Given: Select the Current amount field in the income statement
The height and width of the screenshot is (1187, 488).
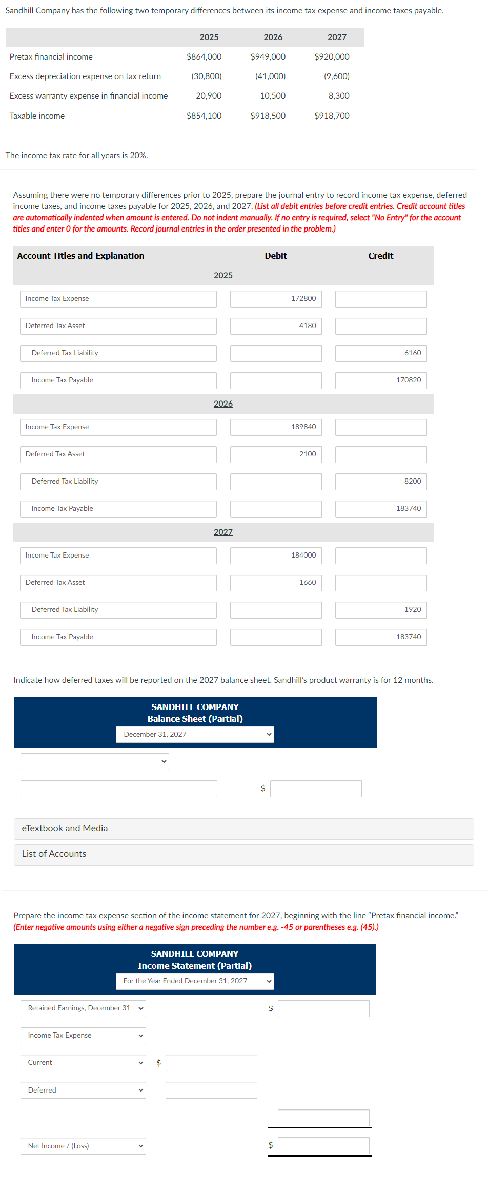Looking at the screenshot, I should coord(211,1062).
